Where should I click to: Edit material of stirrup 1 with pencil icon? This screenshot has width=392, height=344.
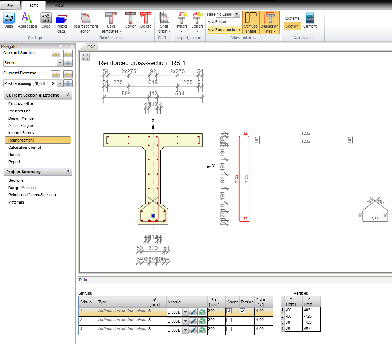tap(193, 312)
